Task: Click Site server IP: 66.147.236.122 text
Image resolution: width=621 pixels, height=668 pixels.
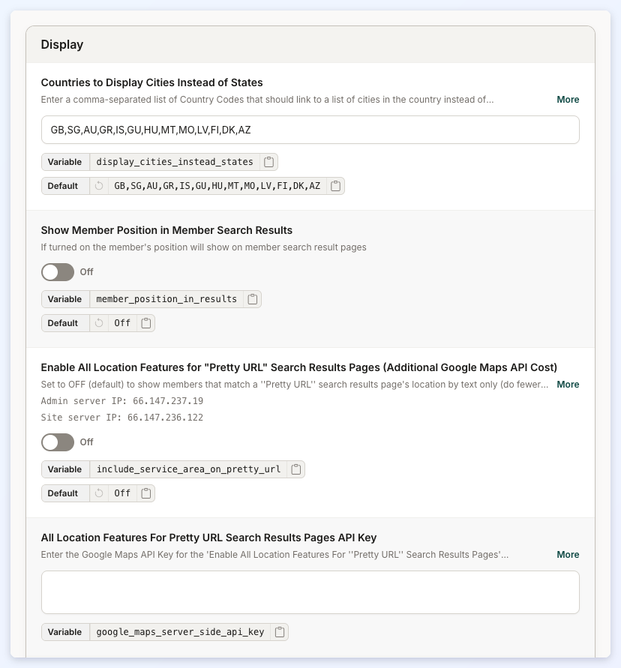Action: pyautogui.click(x=122, y=418)
